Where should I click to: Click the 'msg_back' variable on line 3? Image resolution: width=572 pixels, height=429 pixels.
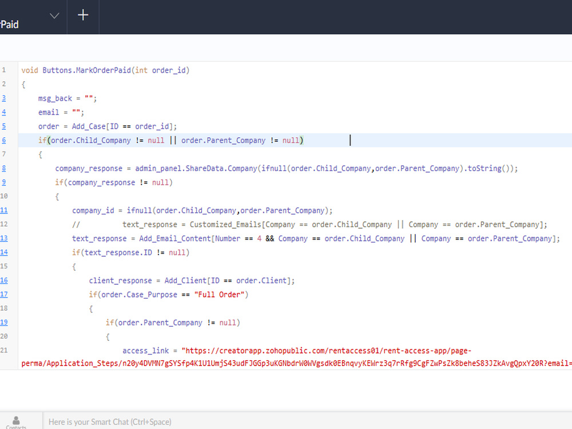[x=55, y=98]
